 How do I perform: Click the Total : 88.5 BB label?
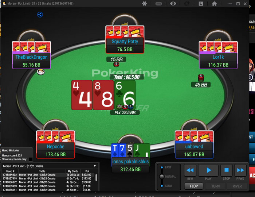127,77
